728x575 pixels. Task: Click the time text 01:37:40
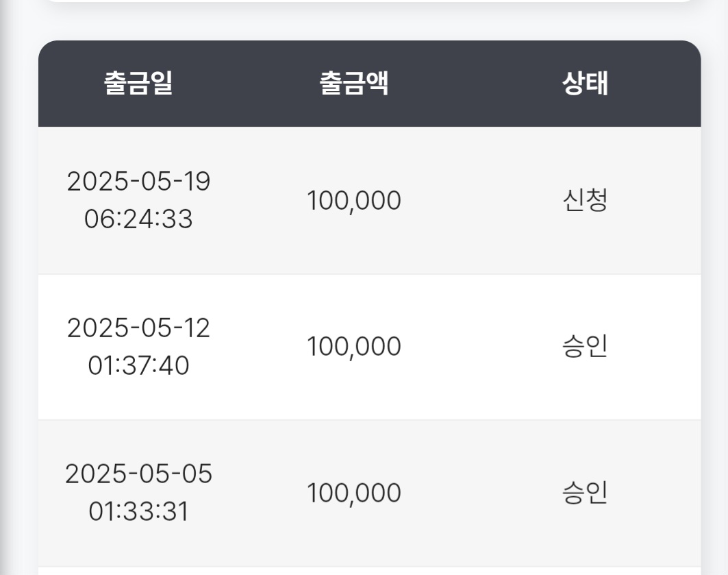[x=138, y=365]
